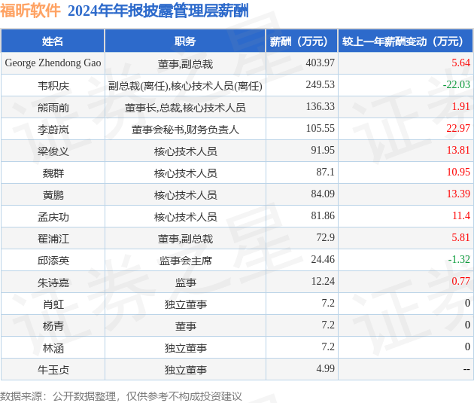Click the change value 5.81
The image size is (474, 403).
[460, 237]
